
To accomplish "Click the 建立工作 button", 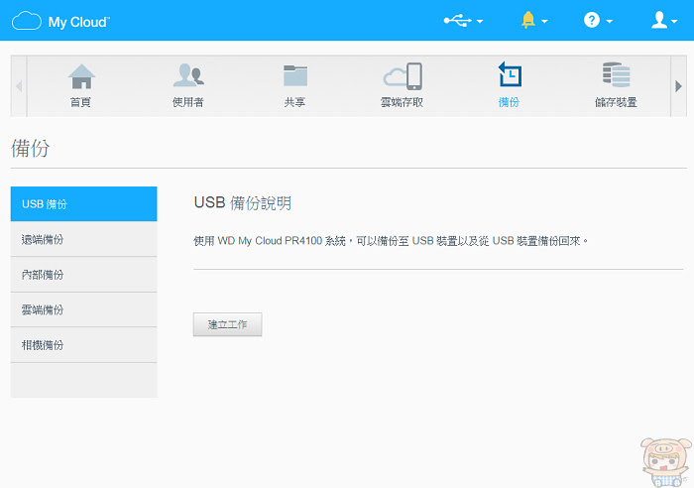I will pos(227,324).
